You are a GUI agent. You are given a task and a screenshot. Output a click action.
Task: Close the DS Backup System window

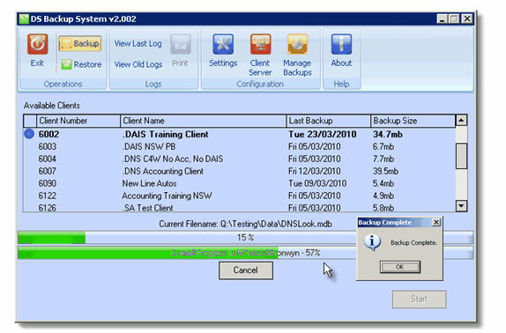(x=467, y=18)
